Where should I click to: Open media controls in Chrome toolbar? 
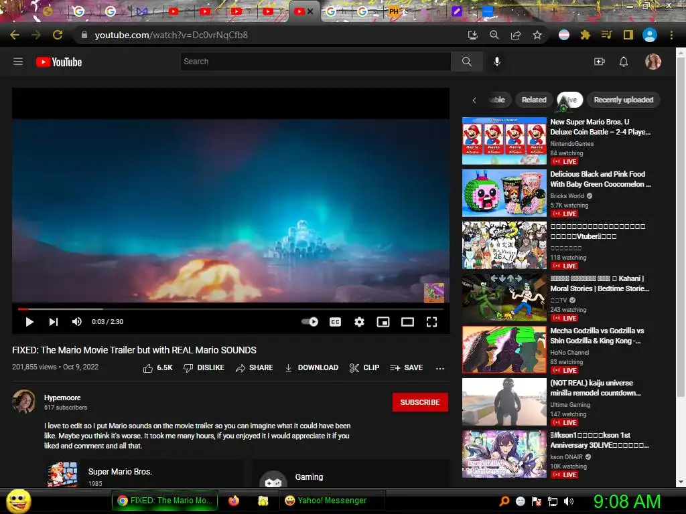click(x=607, y=35)
